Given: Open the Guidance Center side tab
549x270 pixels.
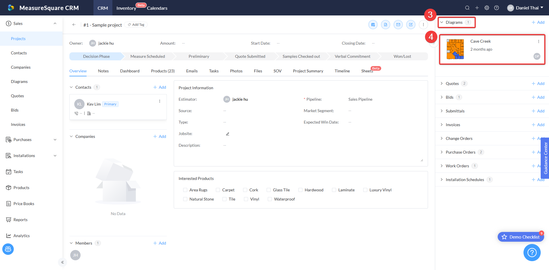Looking at the screenshot, I should point(545,158).
